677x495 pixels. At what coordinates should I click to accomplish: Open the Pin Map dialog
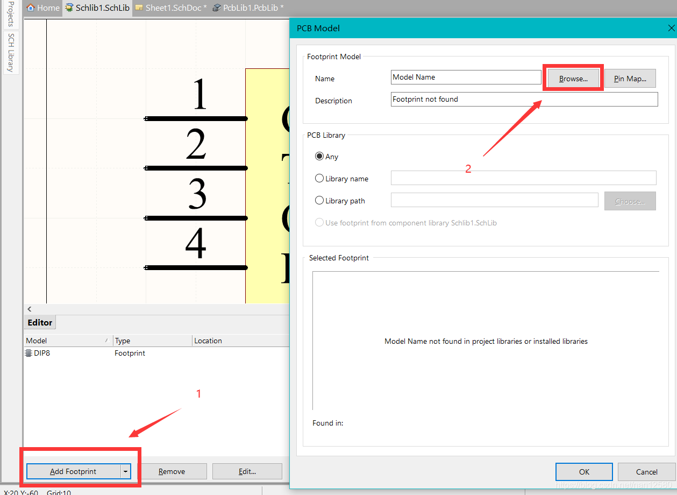click(x=630, y=78)
